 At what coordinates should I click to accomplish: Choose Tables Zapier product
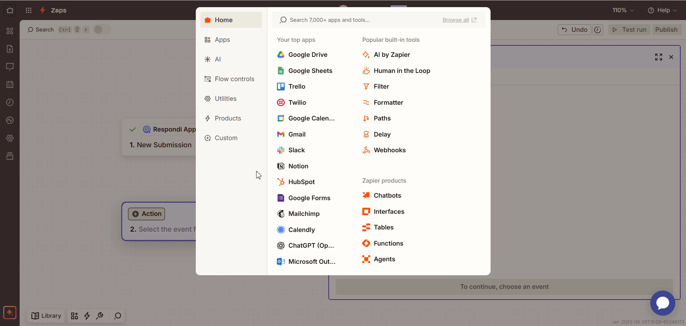pyautogui.click(x=378, y=227)
